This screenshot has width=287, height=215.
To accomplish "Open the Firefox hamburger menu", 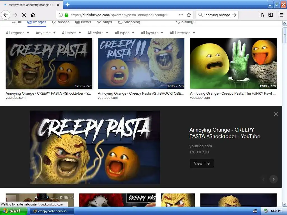I will tap(282, 15).
